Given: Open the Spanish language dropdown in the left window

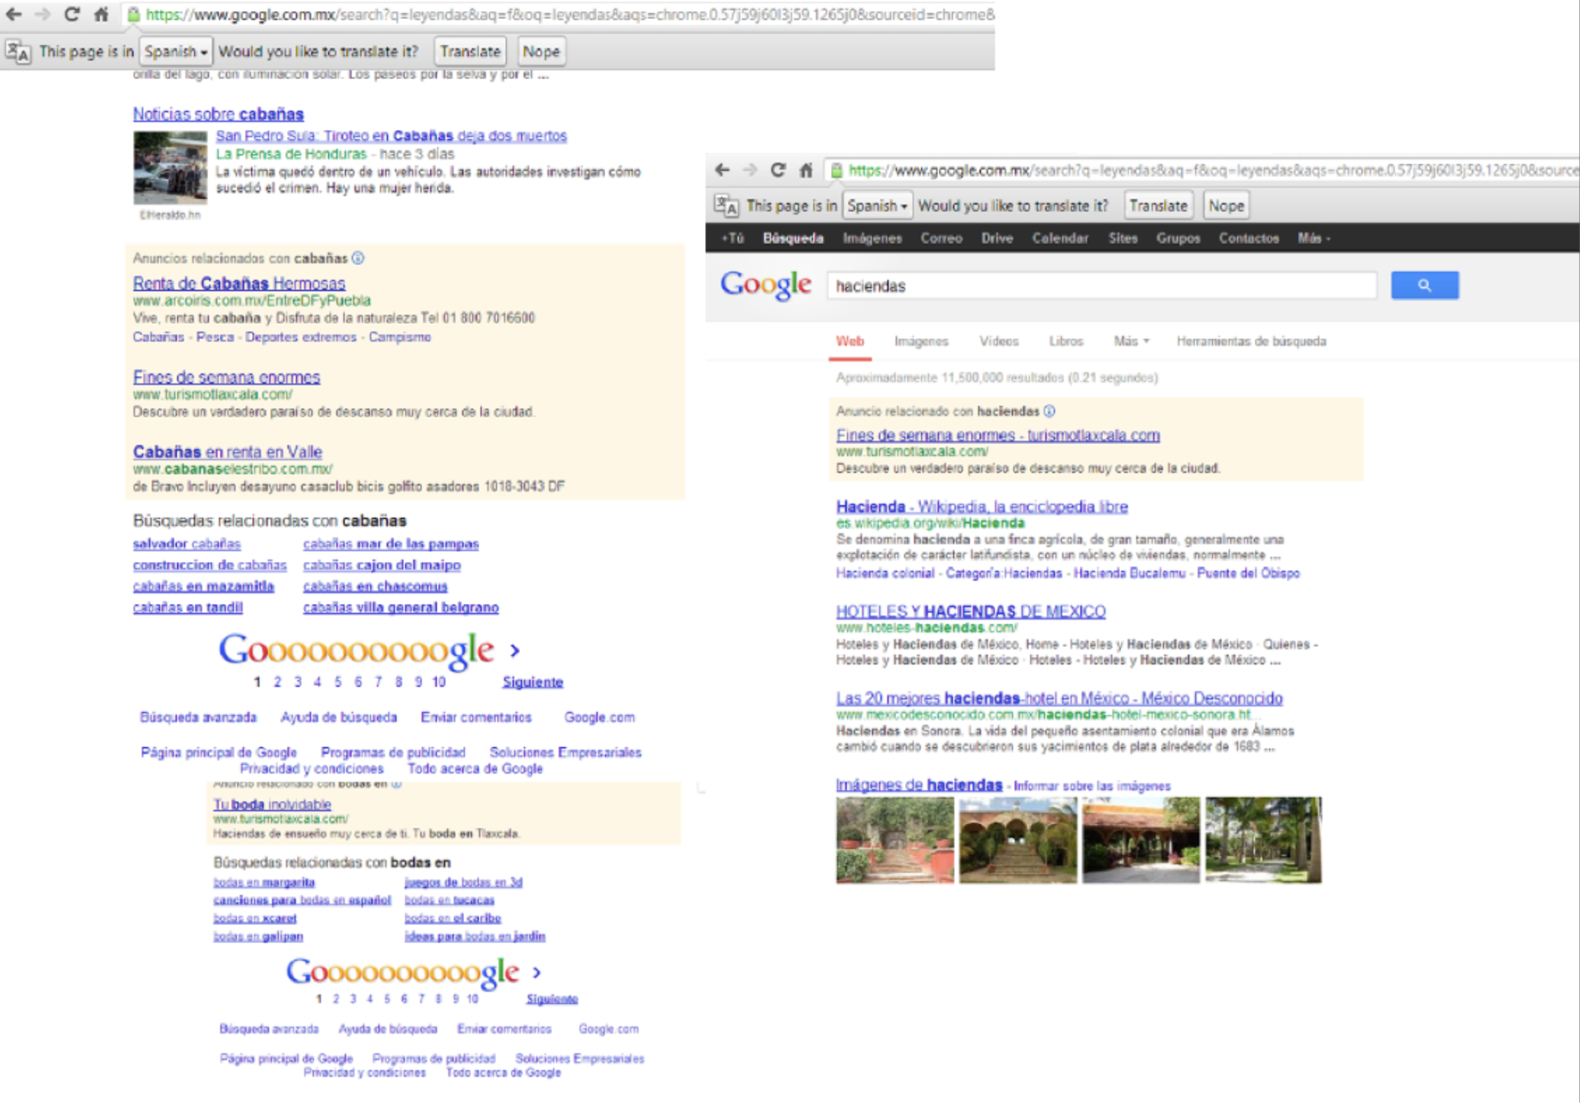Looking at the screenshot, I should click(x=175, y=51).
